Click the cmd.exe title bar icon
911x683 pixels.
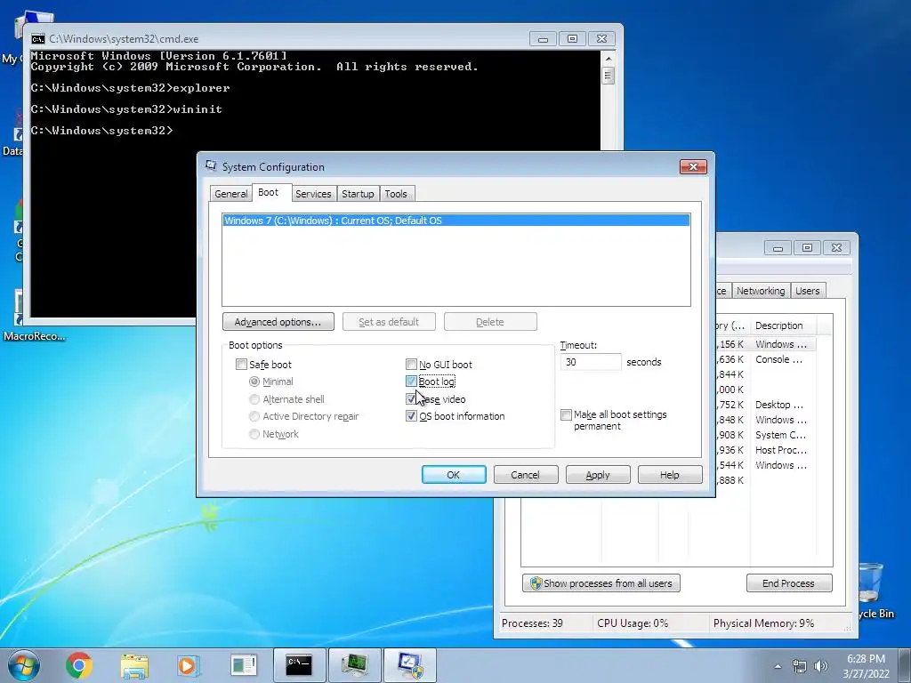37,39
